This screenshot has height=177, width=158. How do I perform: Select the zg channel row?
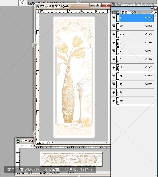(132, 84)
